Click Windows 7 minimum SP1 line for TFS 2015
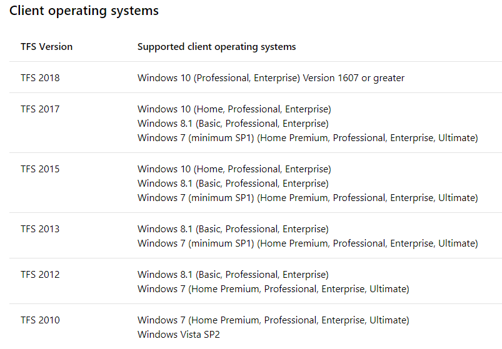502x349 pixels. coord(308,198)
